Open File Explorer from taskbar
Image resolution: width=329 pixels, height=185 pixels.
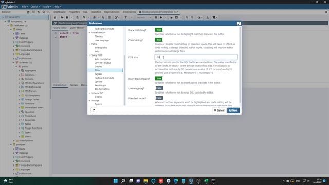click(145, 181)
